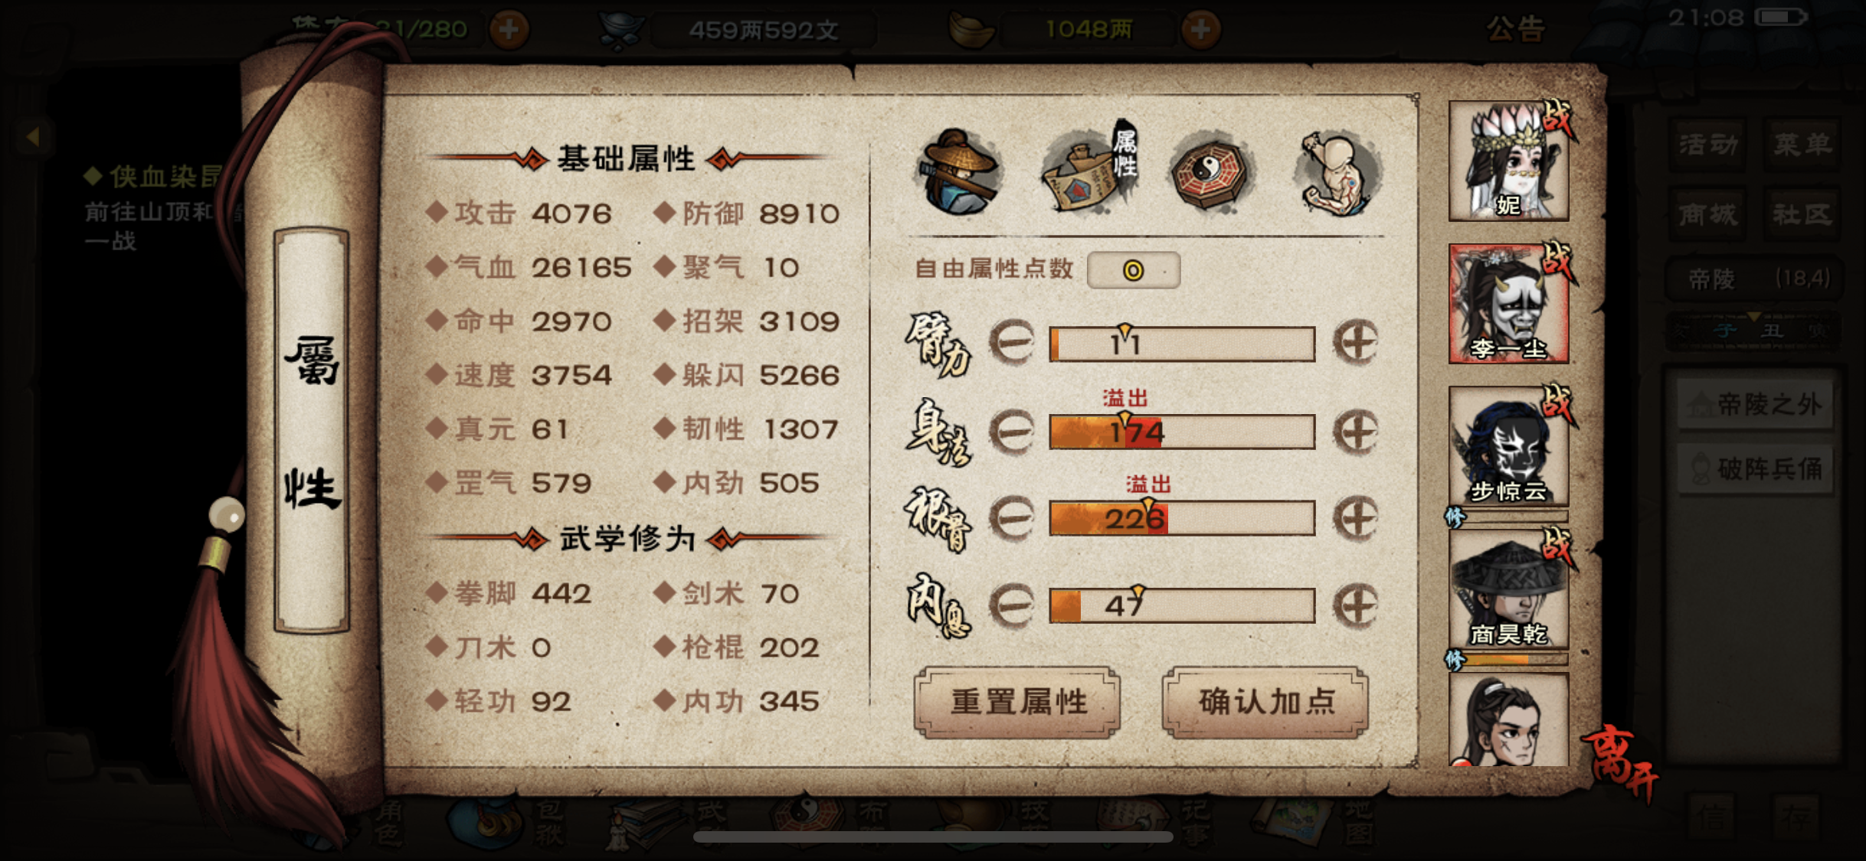Select 妮 character portrait
1866x861 pixels.
(x=1508, y=161)
